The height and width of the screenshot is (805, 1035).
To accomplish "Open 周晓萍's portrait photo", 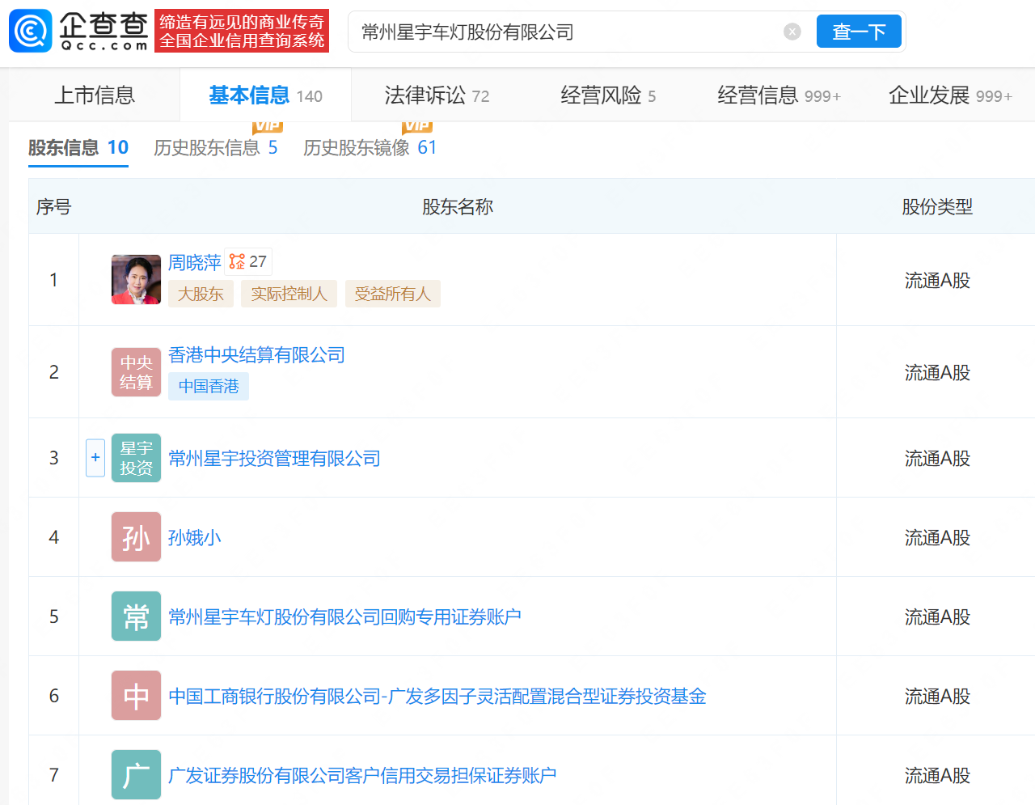I will click(x=136, y=280).
